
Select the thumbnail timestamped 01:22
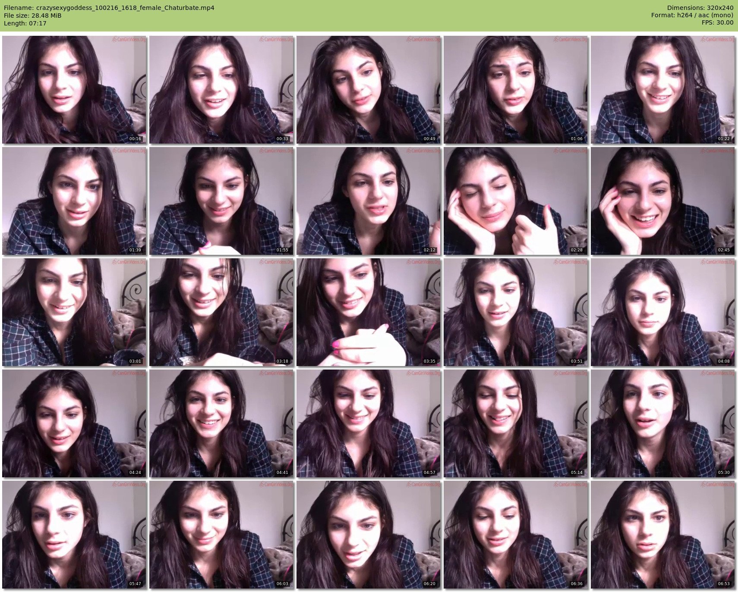tap(662, 90)
